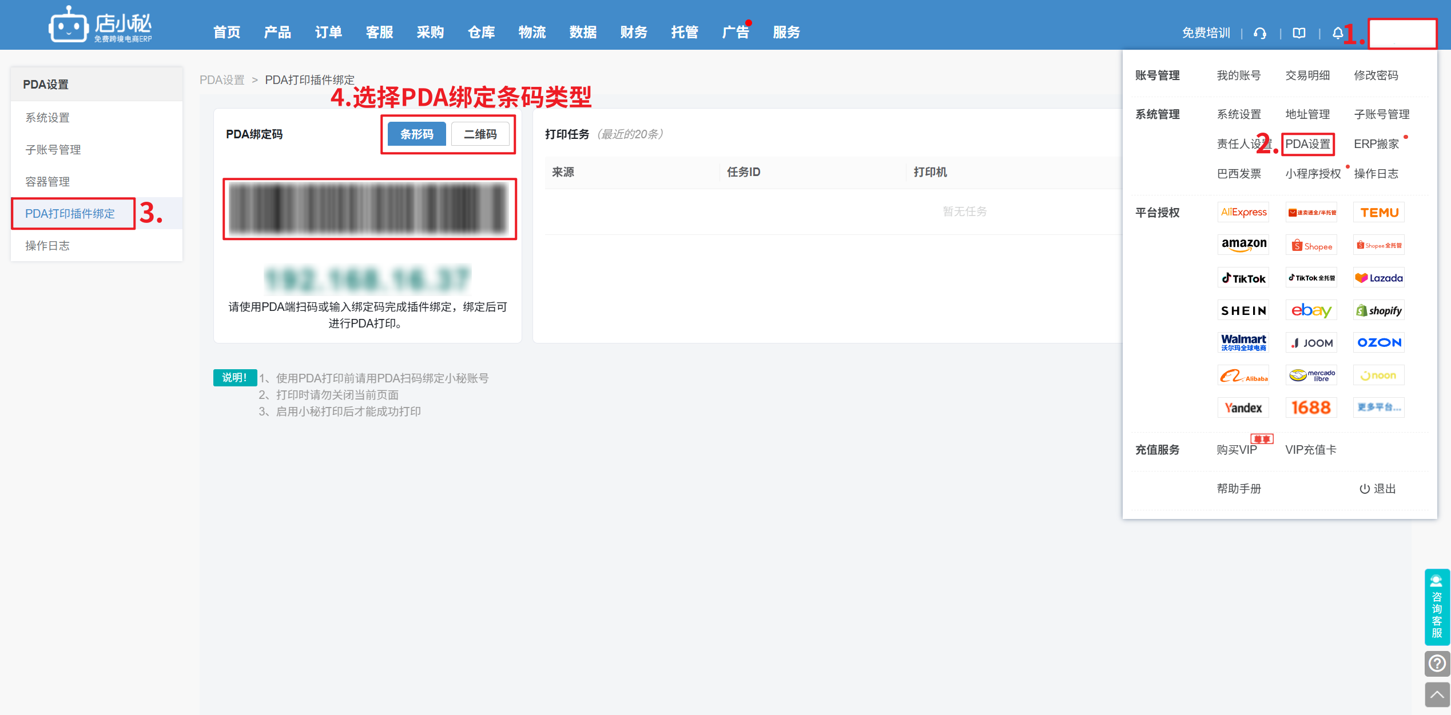Authorize the eBay platform
Viewport: 1451px width, 715px height.
coord(1311,310)
